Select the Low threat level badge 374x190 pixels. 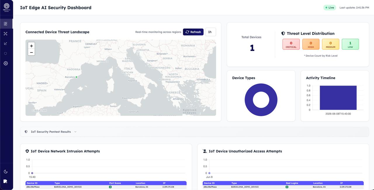coord(350,44)
